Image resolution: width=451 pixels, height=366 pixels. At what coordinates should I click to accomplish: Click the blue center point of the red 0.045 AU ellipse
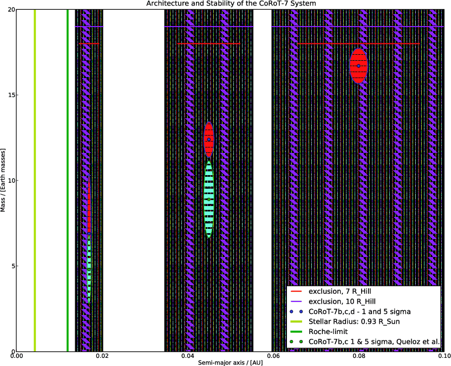pyautogui.click(x=209, y=139)
